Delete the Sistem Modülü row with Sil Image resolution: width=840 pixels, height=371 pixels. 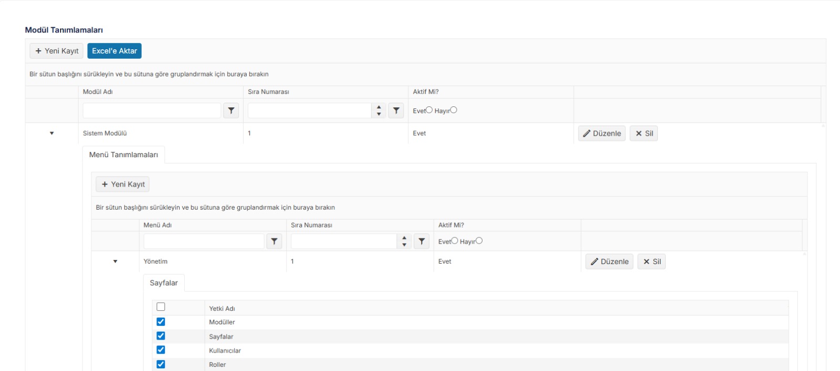pos(644,134)
